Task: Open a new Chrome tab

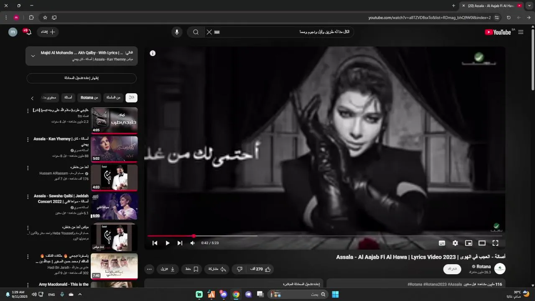Action: pos(453,6)
